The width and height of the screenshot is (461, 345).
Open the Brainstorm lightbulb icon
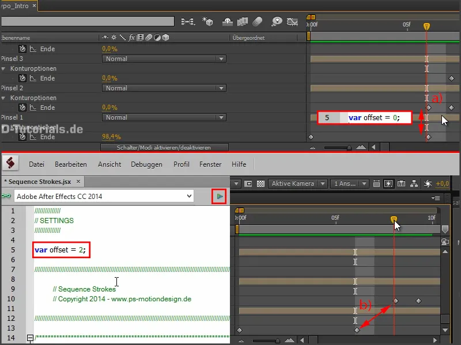tap(277, 21)
